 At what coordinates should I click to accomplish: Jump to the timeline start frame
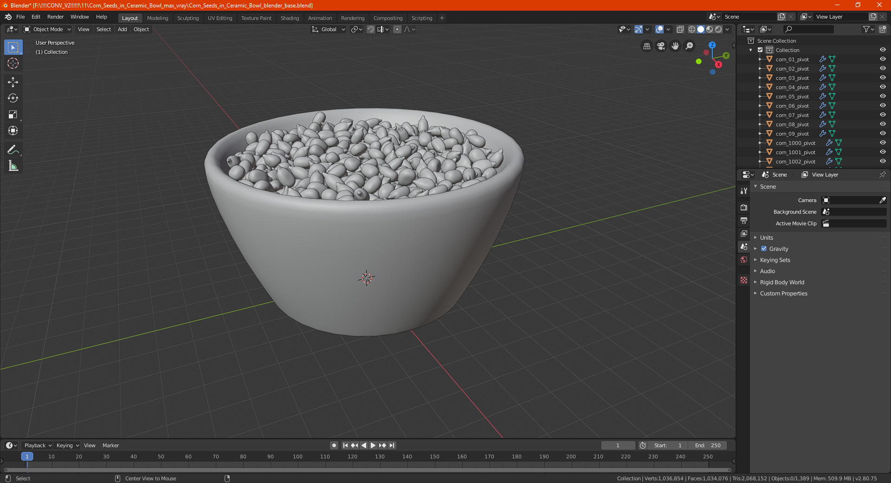tap(345, 445)
